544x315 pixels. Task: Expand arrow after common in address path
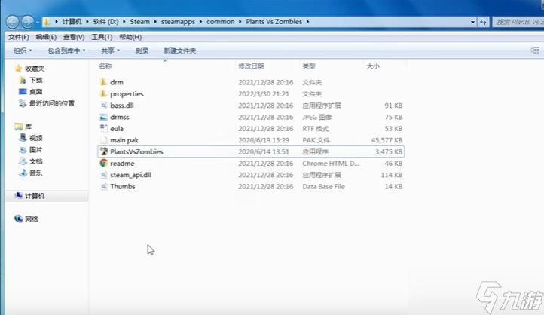point(240,22)
